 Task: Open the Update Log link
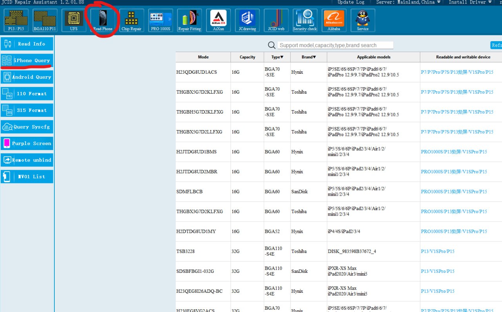click(351, 2)
